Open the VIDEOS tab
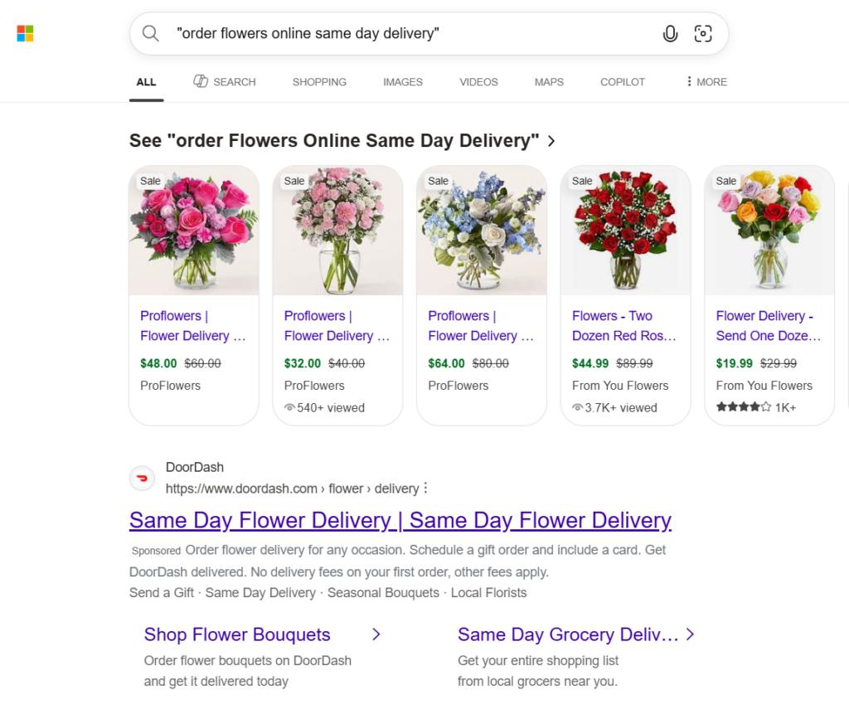The height and width of the screenshot is (705, 849). pos(478,82)
